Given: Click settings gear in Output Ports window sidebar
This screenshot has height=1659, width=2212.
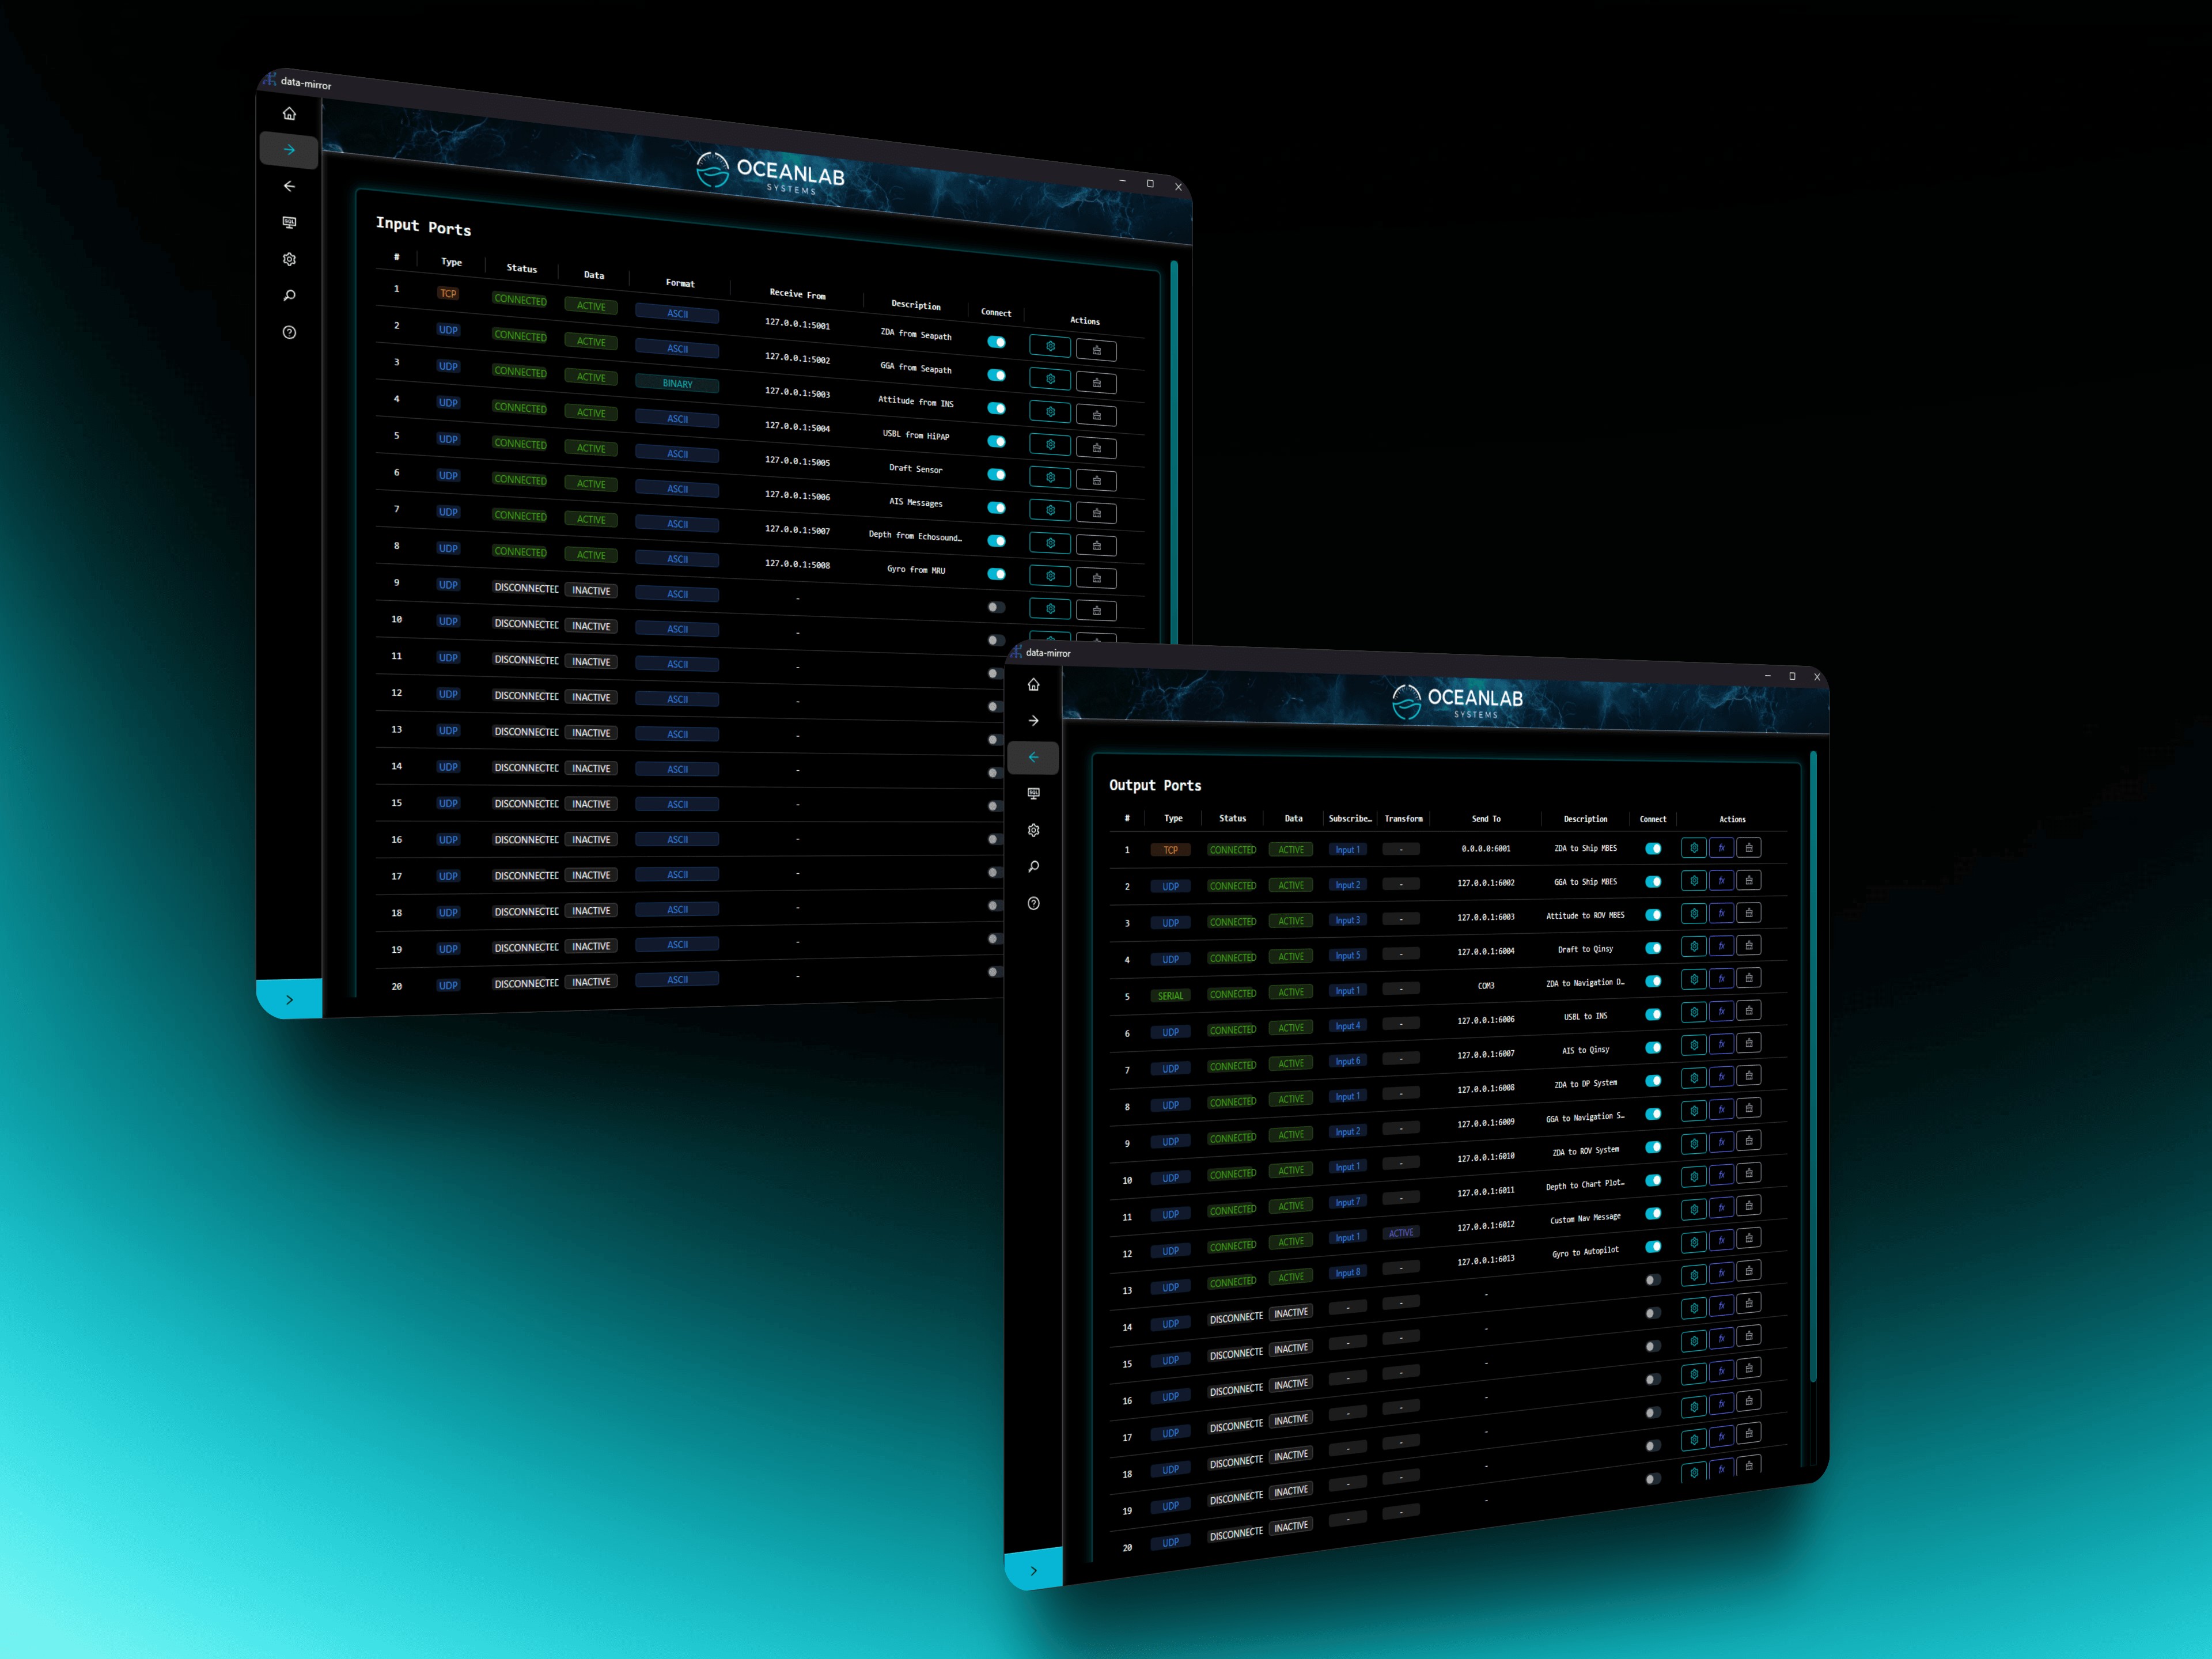Looking at the screenshot, I should point(1033,830).
